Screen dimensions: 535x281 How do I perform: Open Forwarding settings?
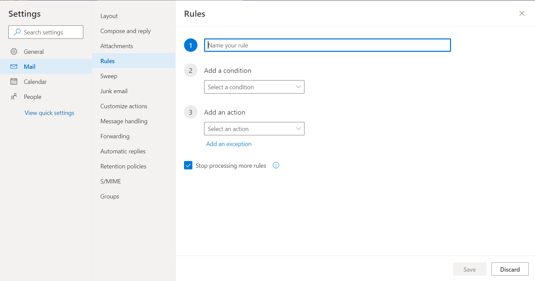coord(134,136)
